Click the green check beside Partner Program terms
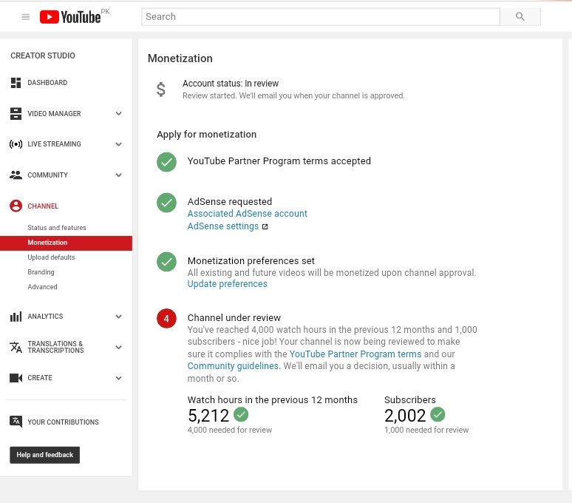572x503 pixels. [166, 162]
